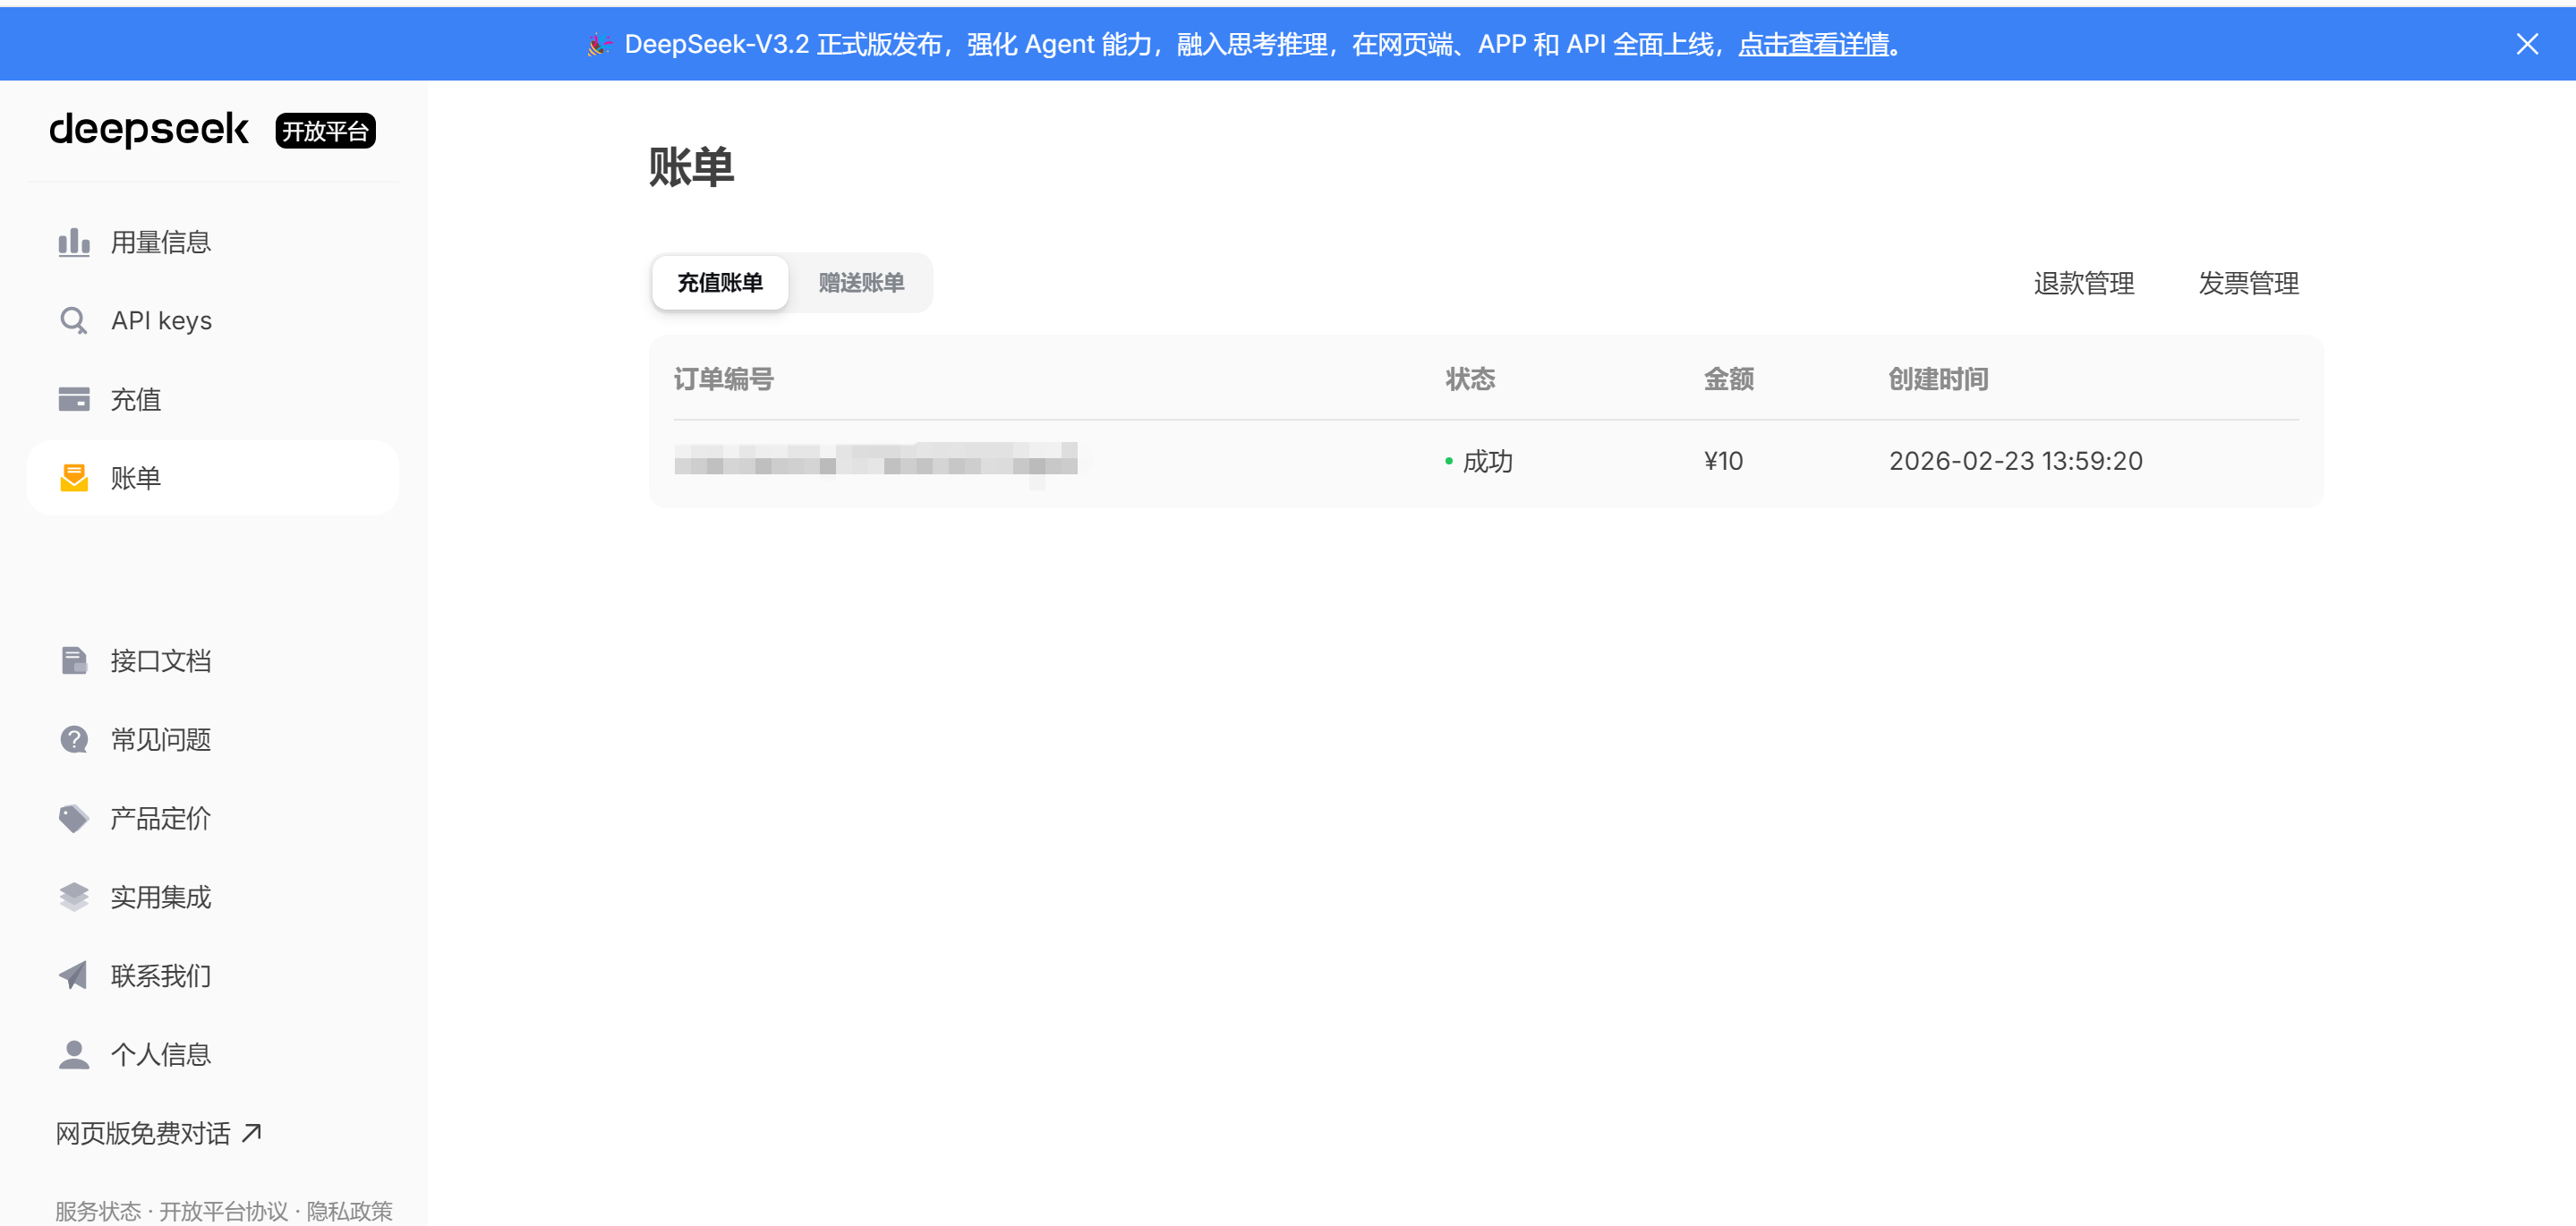Select the 充值账单 tab
The width and height of the screenshot is (2576, 1226).
pyautogui.click(x=720, y=283)
